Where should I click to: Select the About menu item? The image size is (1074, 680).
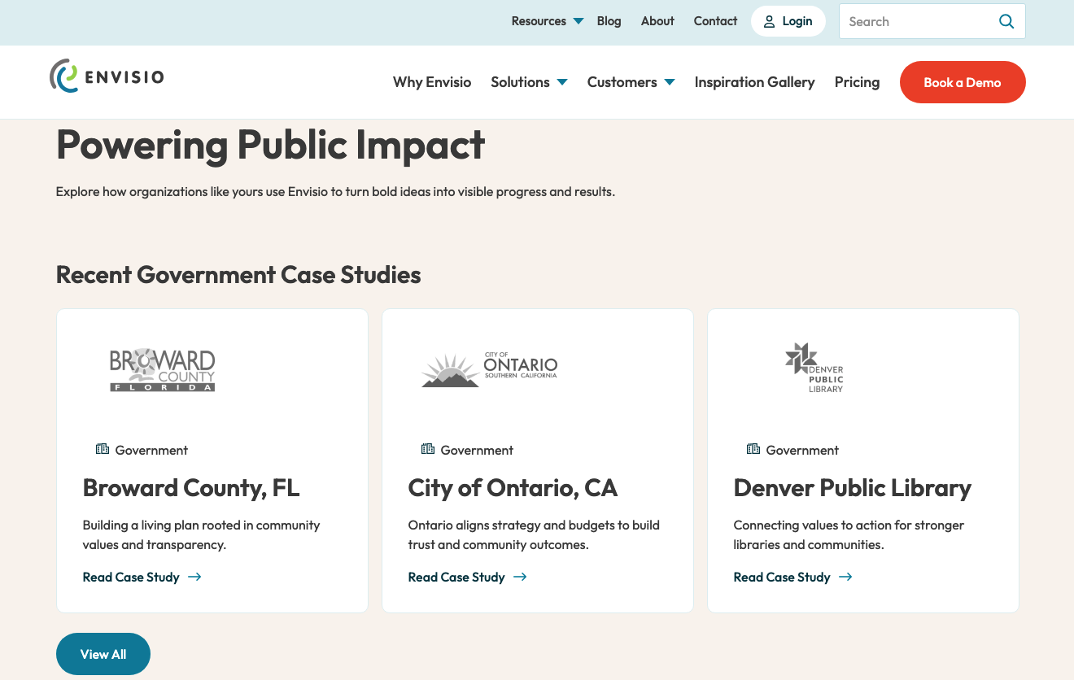(x=657, y=21)
